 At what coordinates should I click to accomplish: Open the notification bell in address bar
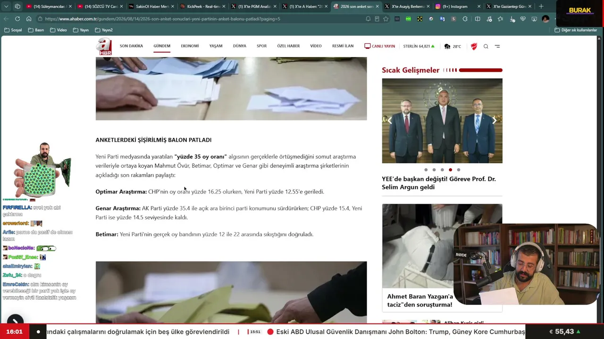[368, 19]
